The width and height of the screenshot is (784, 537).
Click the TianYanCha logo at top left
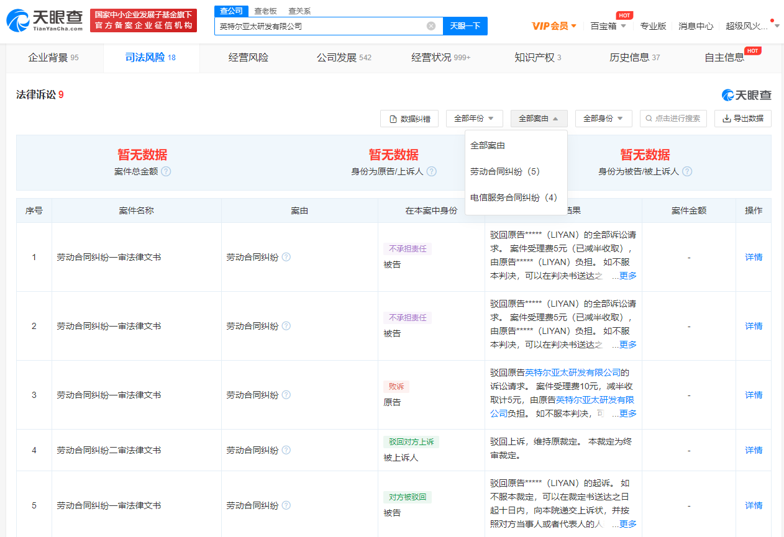(45, 21)
